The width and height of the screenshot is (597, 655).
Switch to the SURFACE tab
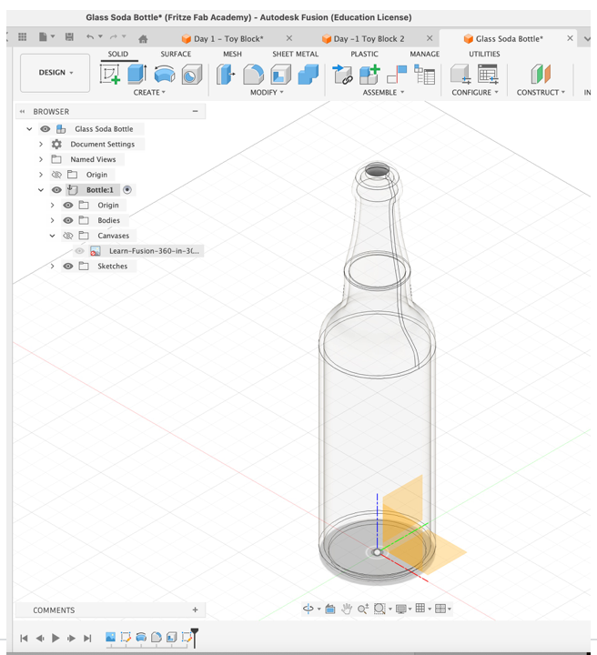[x=176, y=54]
